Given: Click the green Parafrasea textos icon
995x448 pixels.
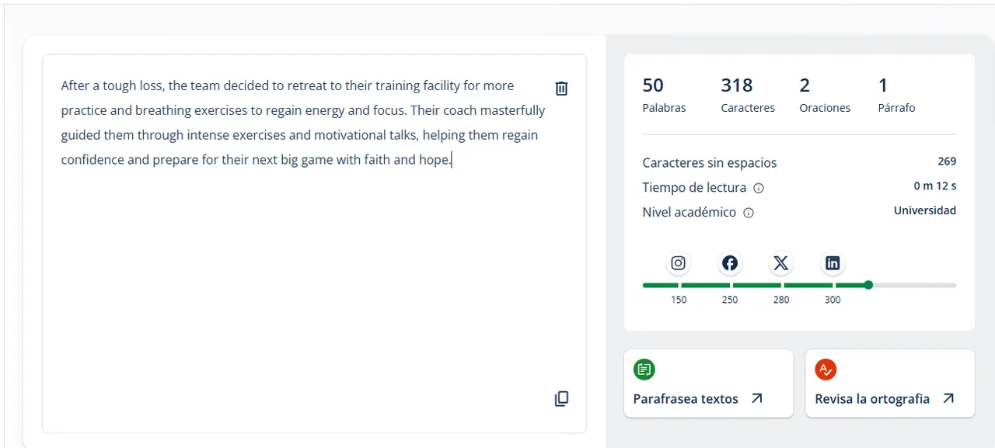Looking at the screenshot, I should (644, 370).
